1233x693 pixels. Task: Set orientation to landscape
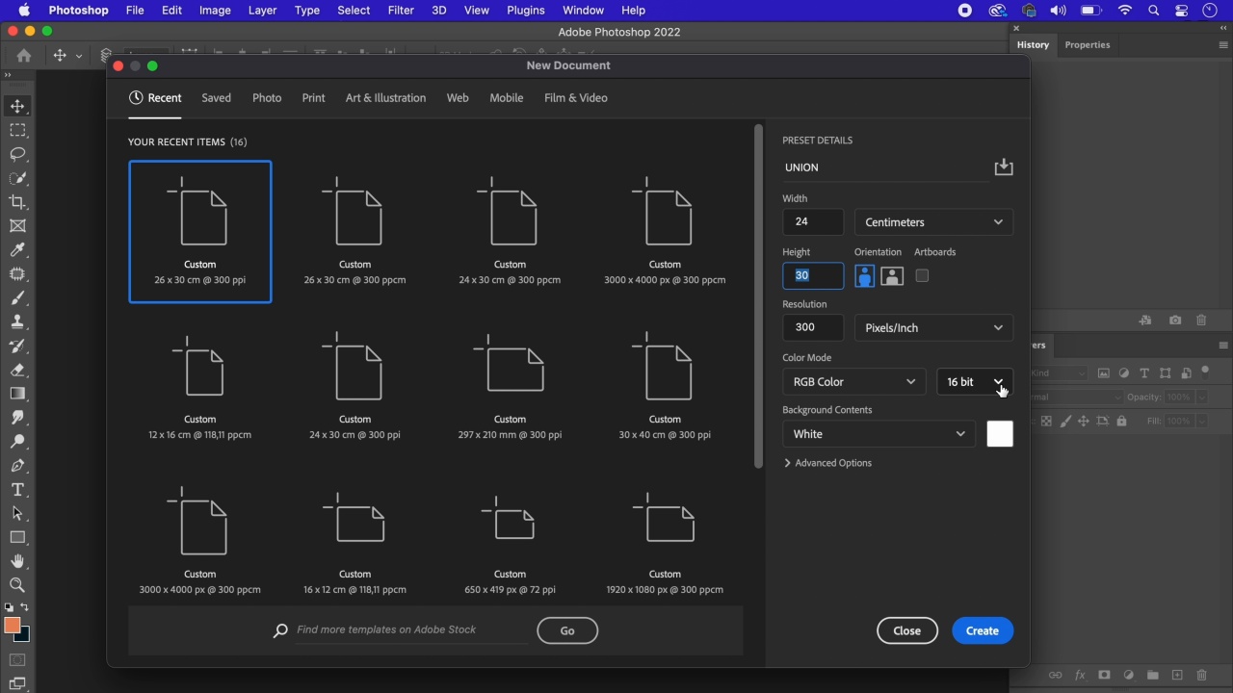point(892,276)
